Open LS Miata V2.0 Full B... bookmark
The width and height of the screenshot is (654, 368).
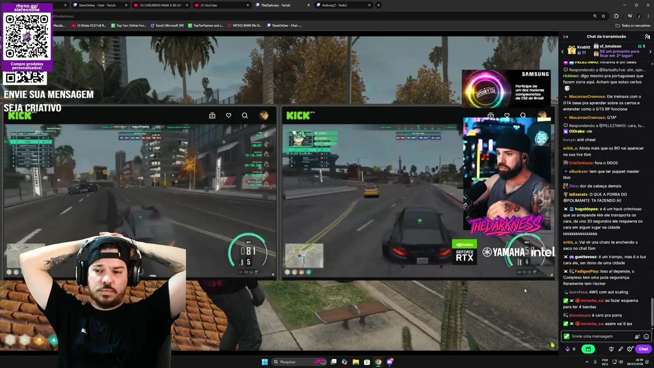(89, 26)
